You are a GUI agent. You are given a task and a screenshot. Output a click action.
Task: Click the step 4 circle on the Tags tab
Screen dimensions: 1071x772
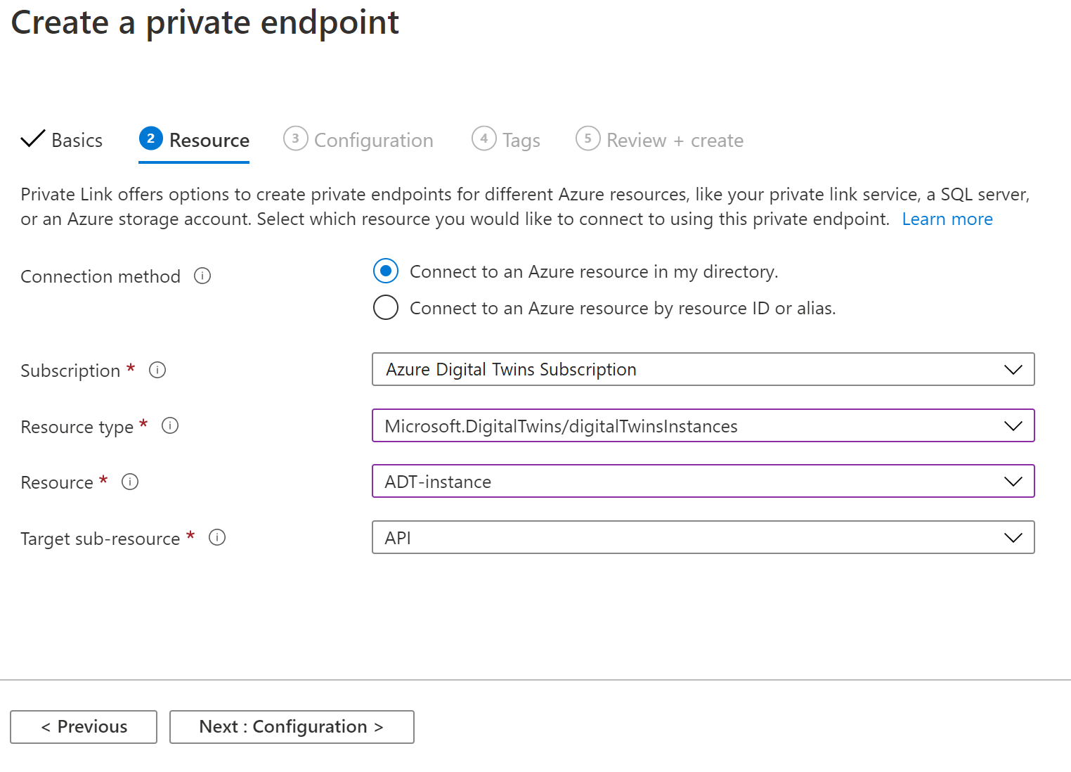[484, 139]
